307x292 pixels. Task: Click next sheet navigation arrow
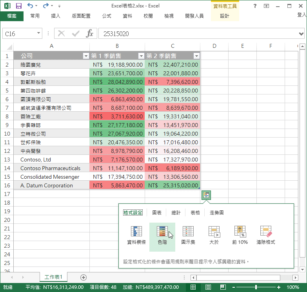click(x=23, y=277)
